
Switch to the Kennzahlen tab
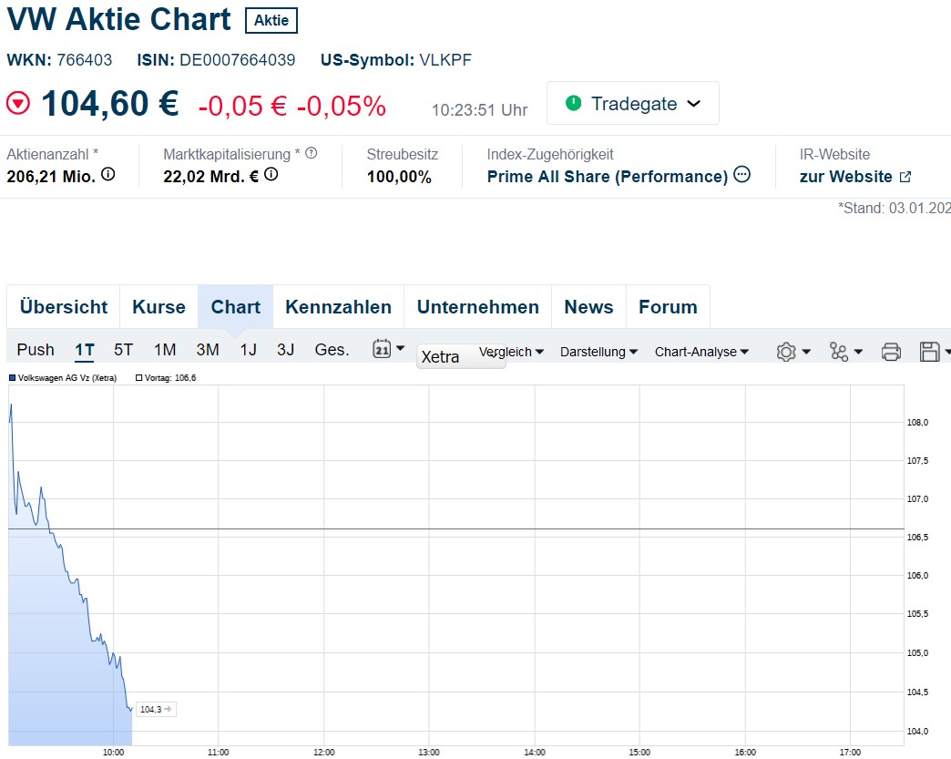(x=338, y=307)
